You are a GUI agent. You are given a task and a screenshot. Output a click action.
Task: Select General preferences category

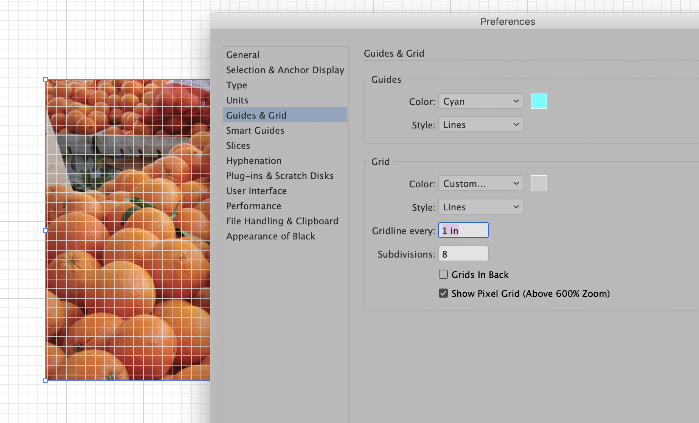click(x=243, y=55)
